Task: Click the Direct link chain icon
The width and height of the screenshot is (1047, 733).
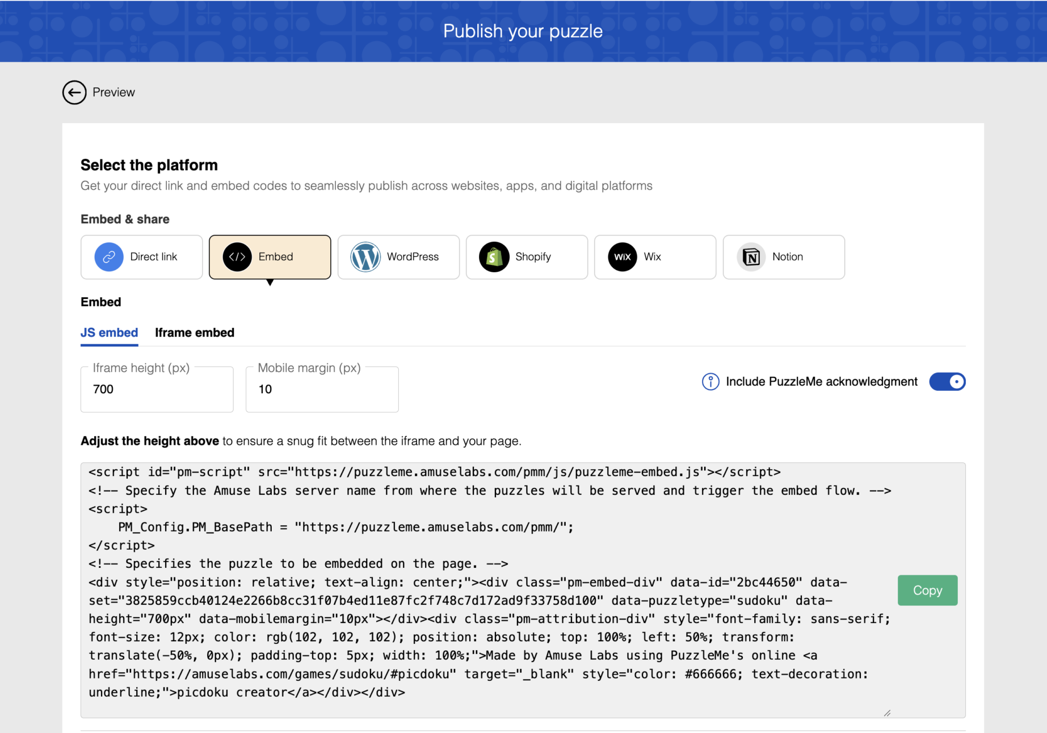Action: 109,257
